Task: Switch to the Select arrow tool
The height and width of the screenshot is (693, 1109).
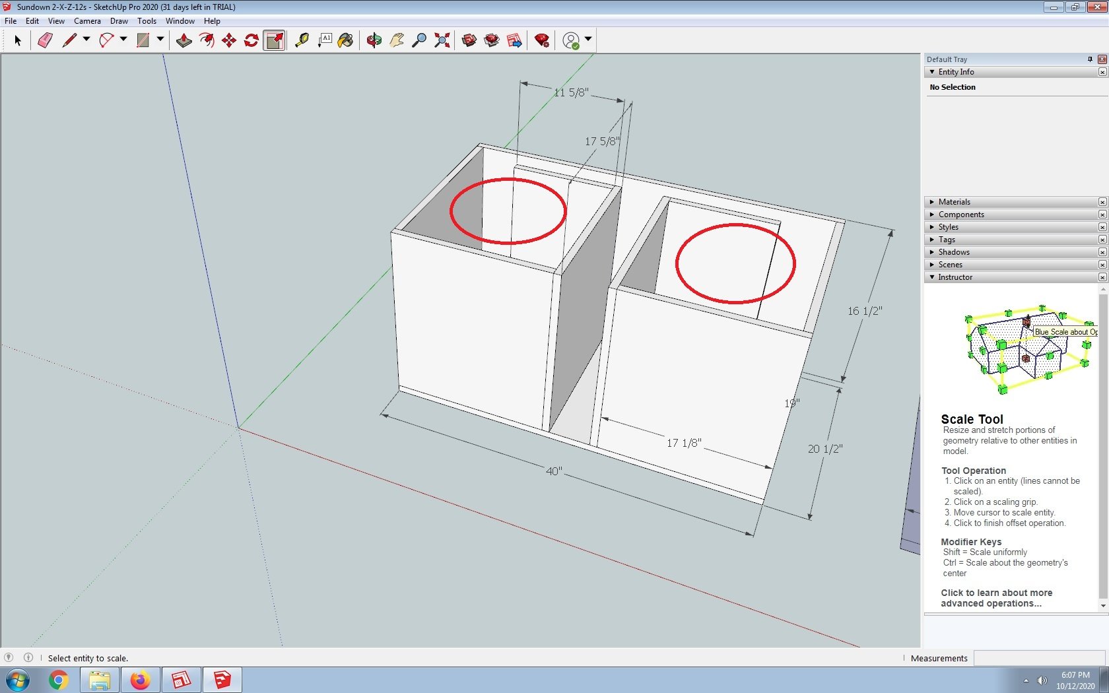Action: pos(18,40)
